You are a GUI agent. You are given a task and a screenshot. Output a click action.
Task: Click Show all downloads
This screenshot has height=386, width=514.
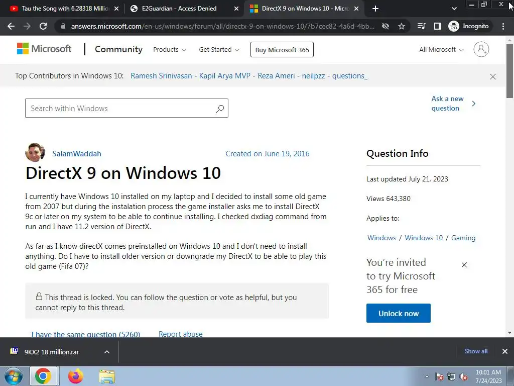(476, 351)
